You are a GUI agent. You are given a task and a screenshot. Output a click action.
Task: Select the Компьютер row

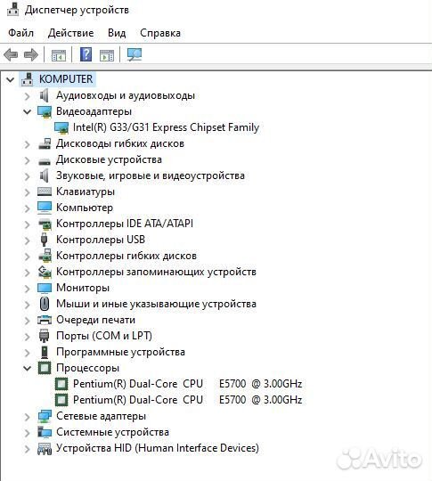(85, 208)
